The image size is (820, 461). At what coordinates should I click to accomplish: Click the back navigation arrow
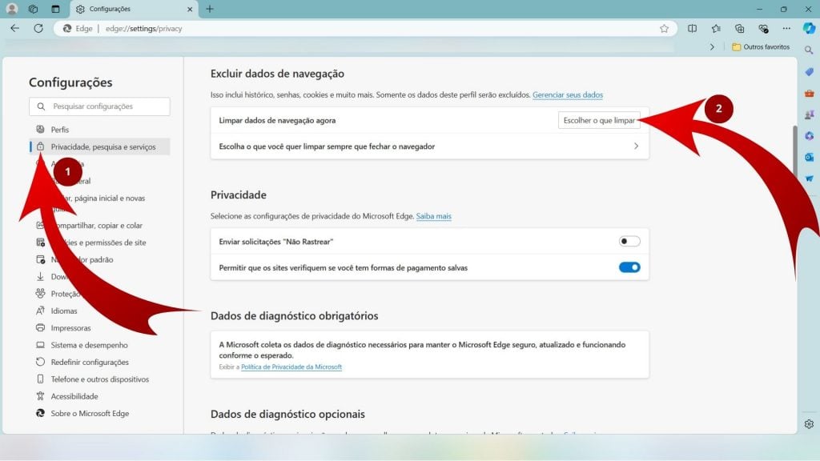(14, 28)
